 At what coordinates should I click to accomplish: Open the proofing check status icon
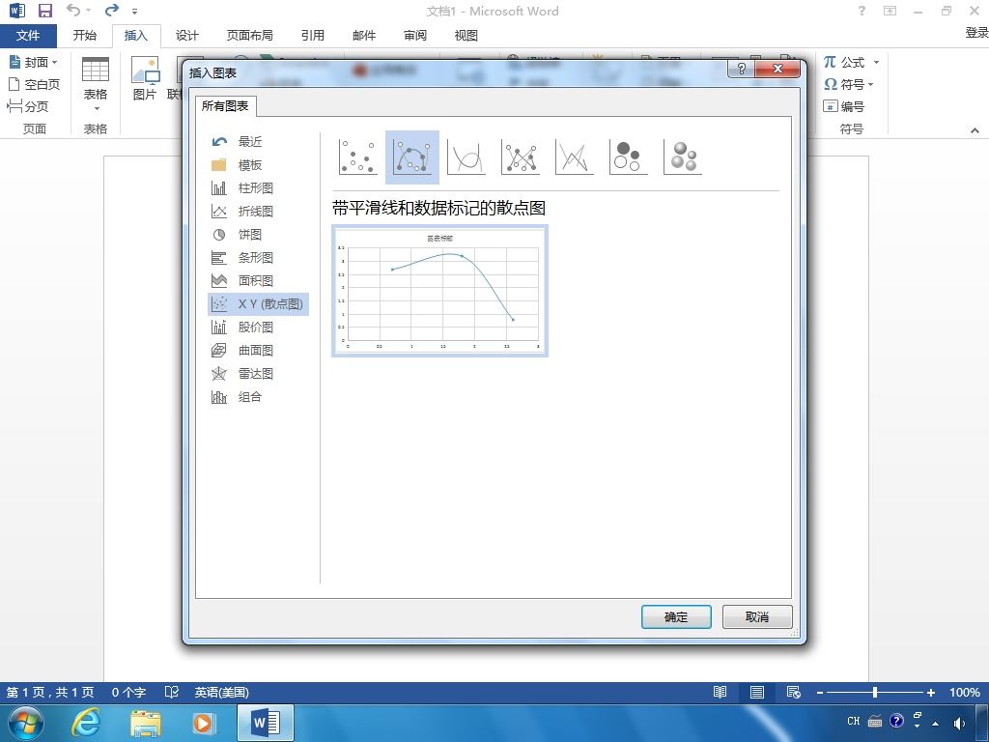(x=172, y=692)
